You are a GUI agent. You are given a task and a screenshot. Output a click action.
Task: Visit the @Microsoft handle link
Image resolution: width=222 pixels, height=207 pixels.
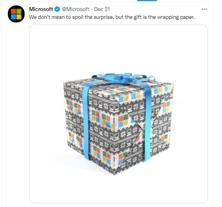click(x=75, y=9)
